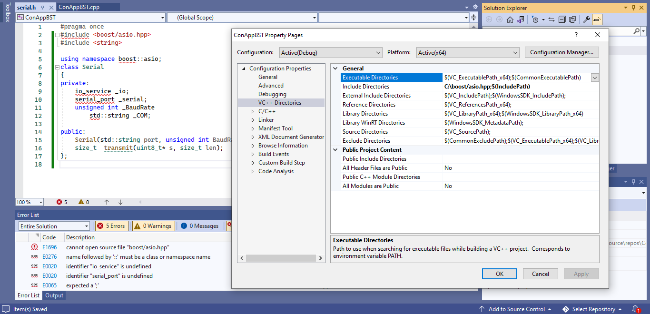Click the OK button
Viewport: 650px width, 314px height.
coord(499,274)
